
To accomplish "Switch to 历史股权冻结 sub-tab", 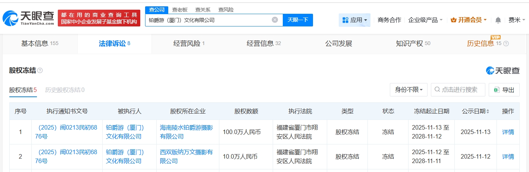I will point(65,90).
